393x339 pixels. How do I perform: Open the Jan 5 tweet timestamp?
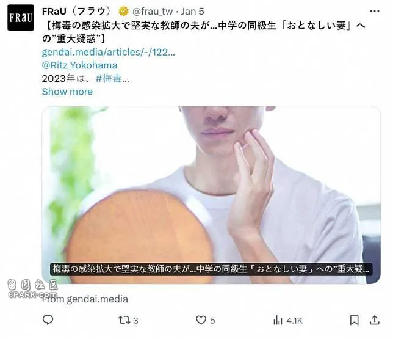[192, 12]
